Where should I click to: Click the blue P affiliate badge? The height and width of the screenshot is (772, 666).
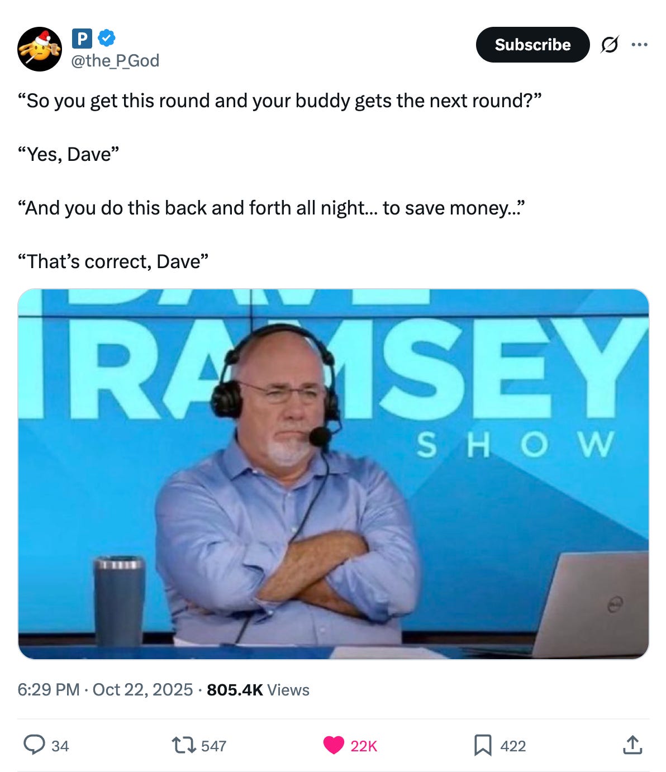point(82,39)
